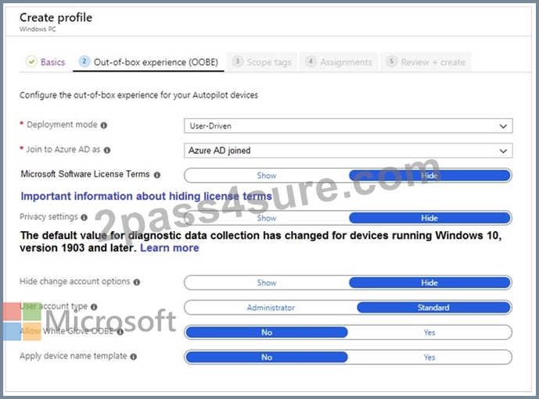
Task: Select No for Apply device name template
Action: pos(267,357)
